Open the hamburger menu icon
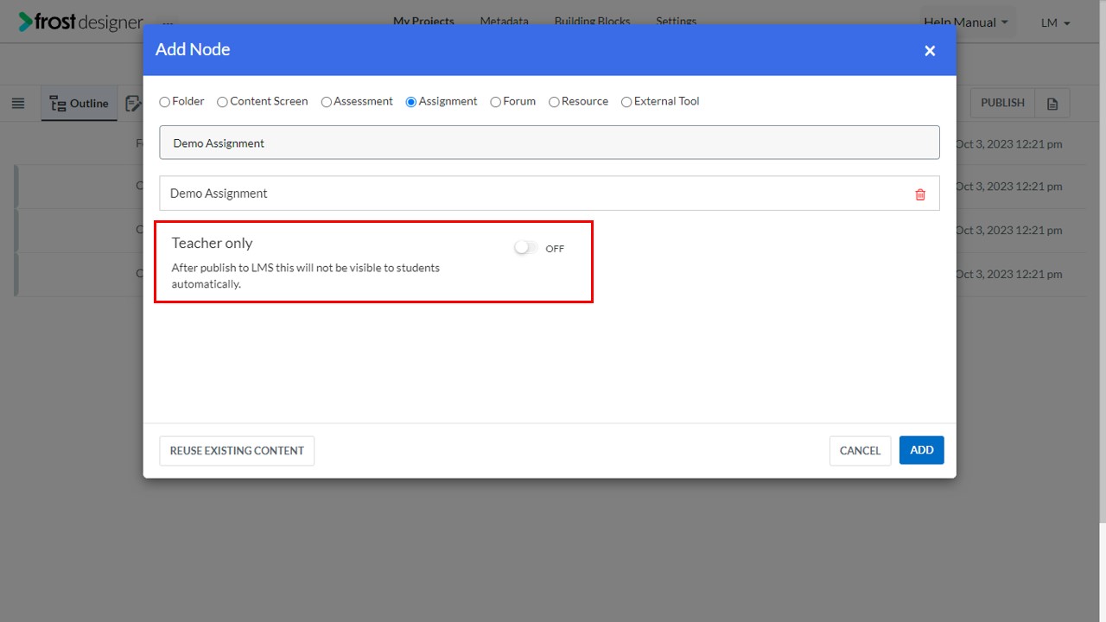 (x=18, y=103)
